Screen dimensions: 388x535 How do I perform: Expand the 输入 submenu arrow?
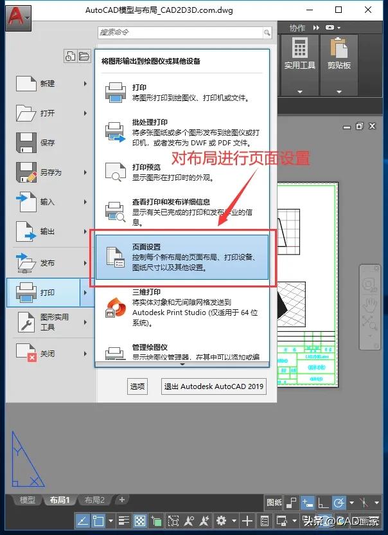click(x=85, y=202)
